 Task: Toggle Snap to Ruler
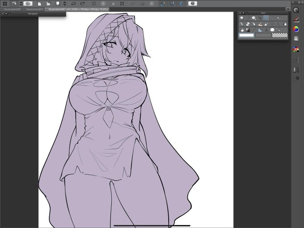(x=162, y=4)
